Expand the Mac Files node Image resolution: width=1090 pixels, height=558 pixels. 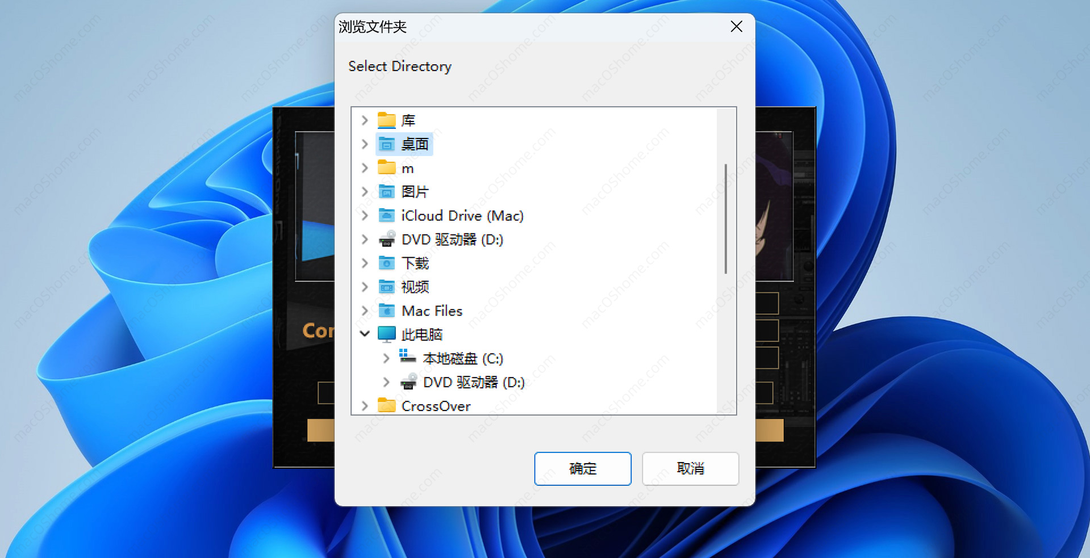(365, 311)
